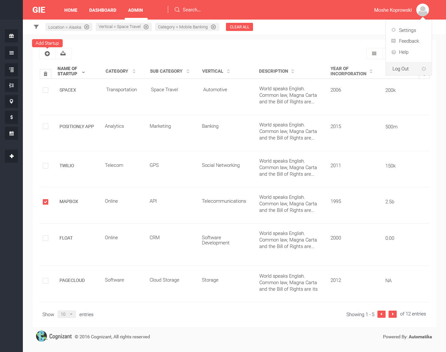This screenshot has width=446, height=352.
Task: Open the briefcase sidebar icon
Action: click(11, 36)
